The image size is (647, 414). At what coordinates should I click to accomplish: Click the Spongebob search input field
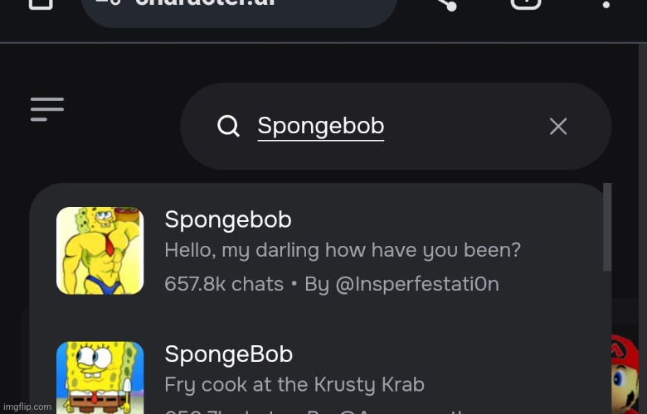tap(396, 126)
